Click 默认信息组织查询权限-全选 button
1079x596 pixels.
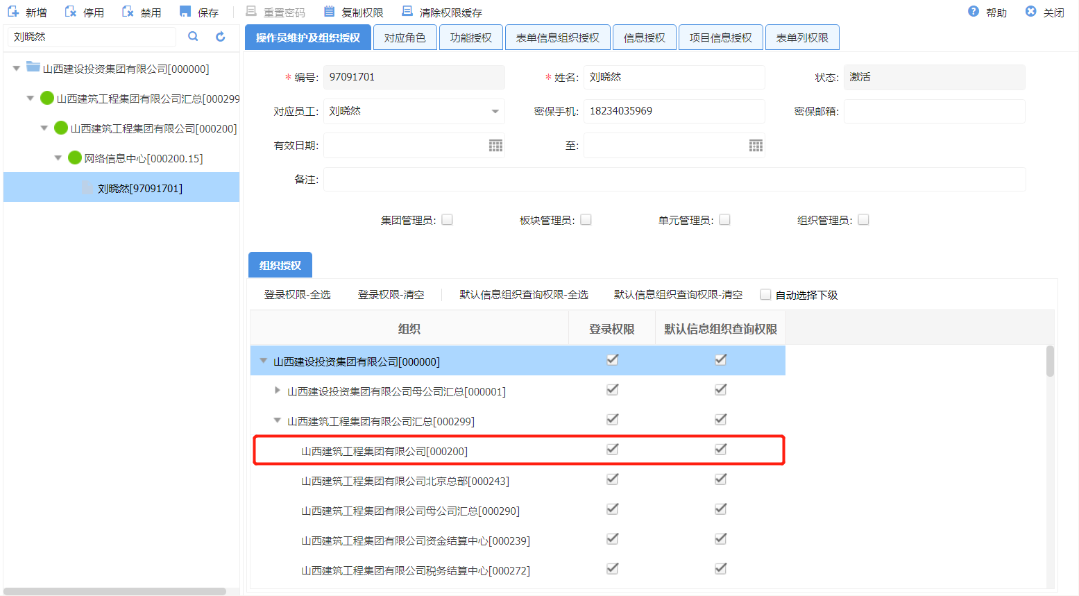(524, 295)
